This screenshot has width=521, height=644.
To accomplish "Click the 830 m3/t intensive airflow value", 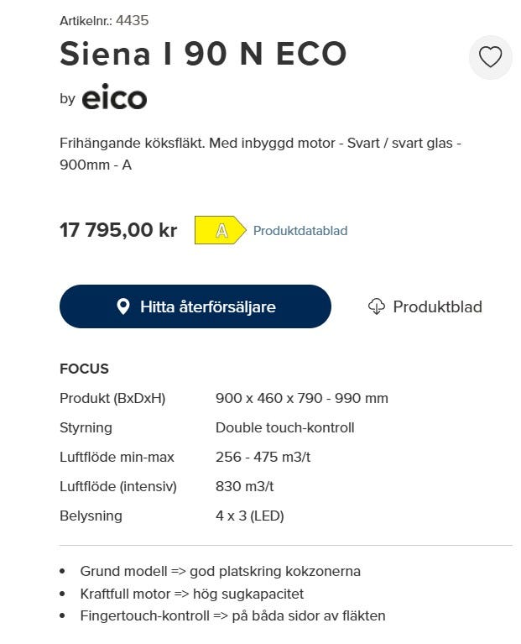I will [244, 486].
